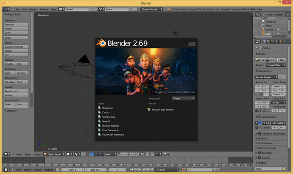Click the resolution percentage 50% slider
293x174 pixels.
tap(262, 95)
